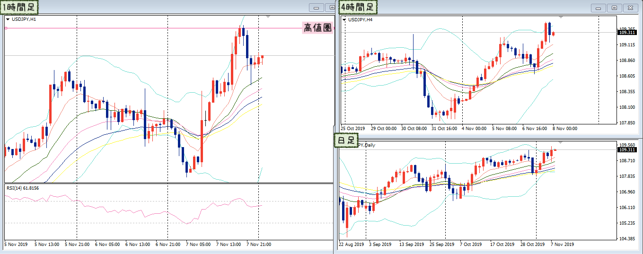Click the 5 Nov 08:00 time label
This screenshot has height=254, width=643.
coord(505,128)
